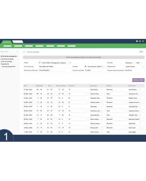Click Temps de travail for 07 Déc. 2024

tap(61, 115)
